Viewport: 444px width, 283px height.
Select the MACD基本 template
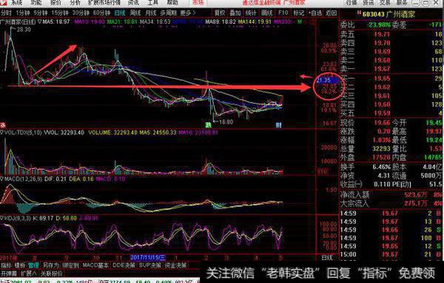click(95, 265)
